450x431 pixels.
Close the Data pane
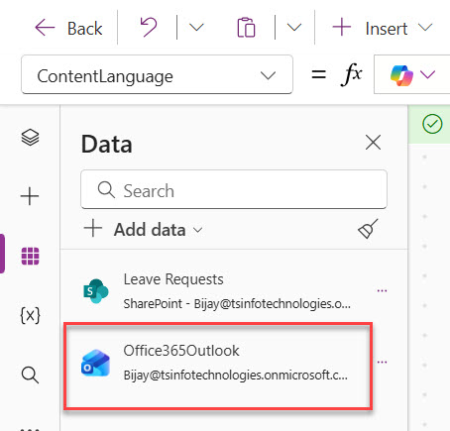[373, 143]
